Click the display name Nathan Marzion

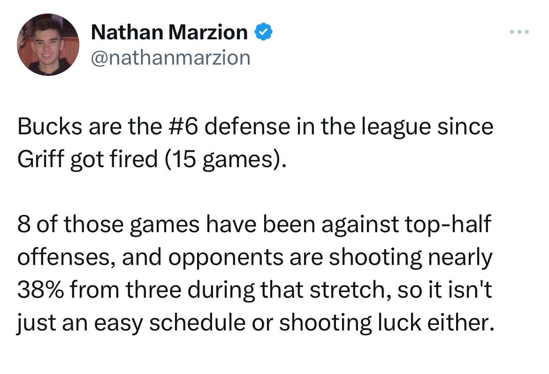point(169,32)
